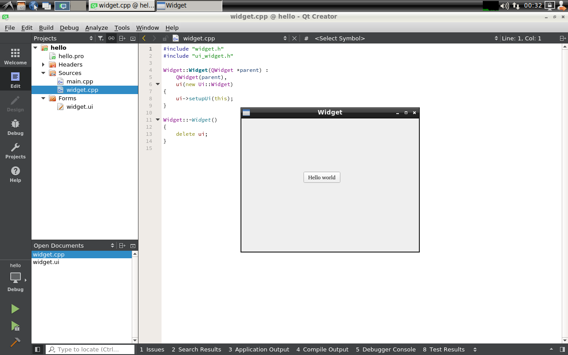Open the Select Symbol dropdown
The height and width of the screenshot is (355, 568).
(406, 39)
